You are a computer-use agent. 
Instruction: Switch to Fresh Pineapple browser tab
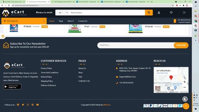click(x=63, y=2)
